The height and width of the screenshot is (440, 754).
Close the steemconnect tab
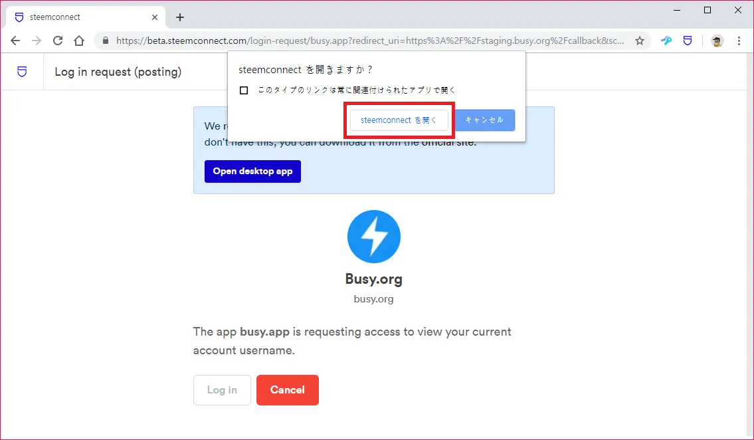coord(155,17)
